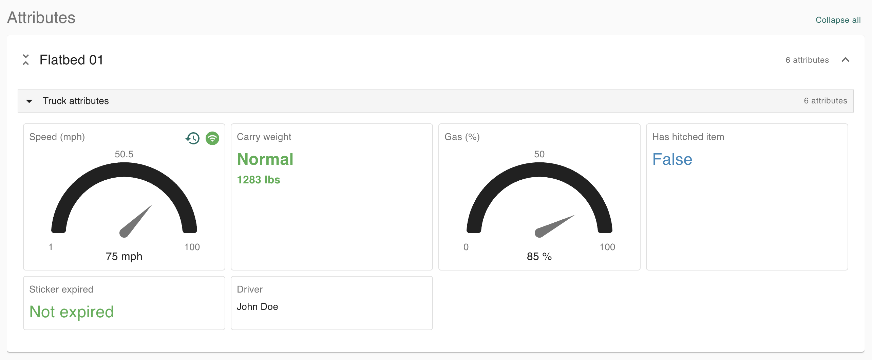The height and width of the screenshot is (360, 872).
Task: Click the collapse arrows icon beside Flatbed 01
Action: pos(26,60)
